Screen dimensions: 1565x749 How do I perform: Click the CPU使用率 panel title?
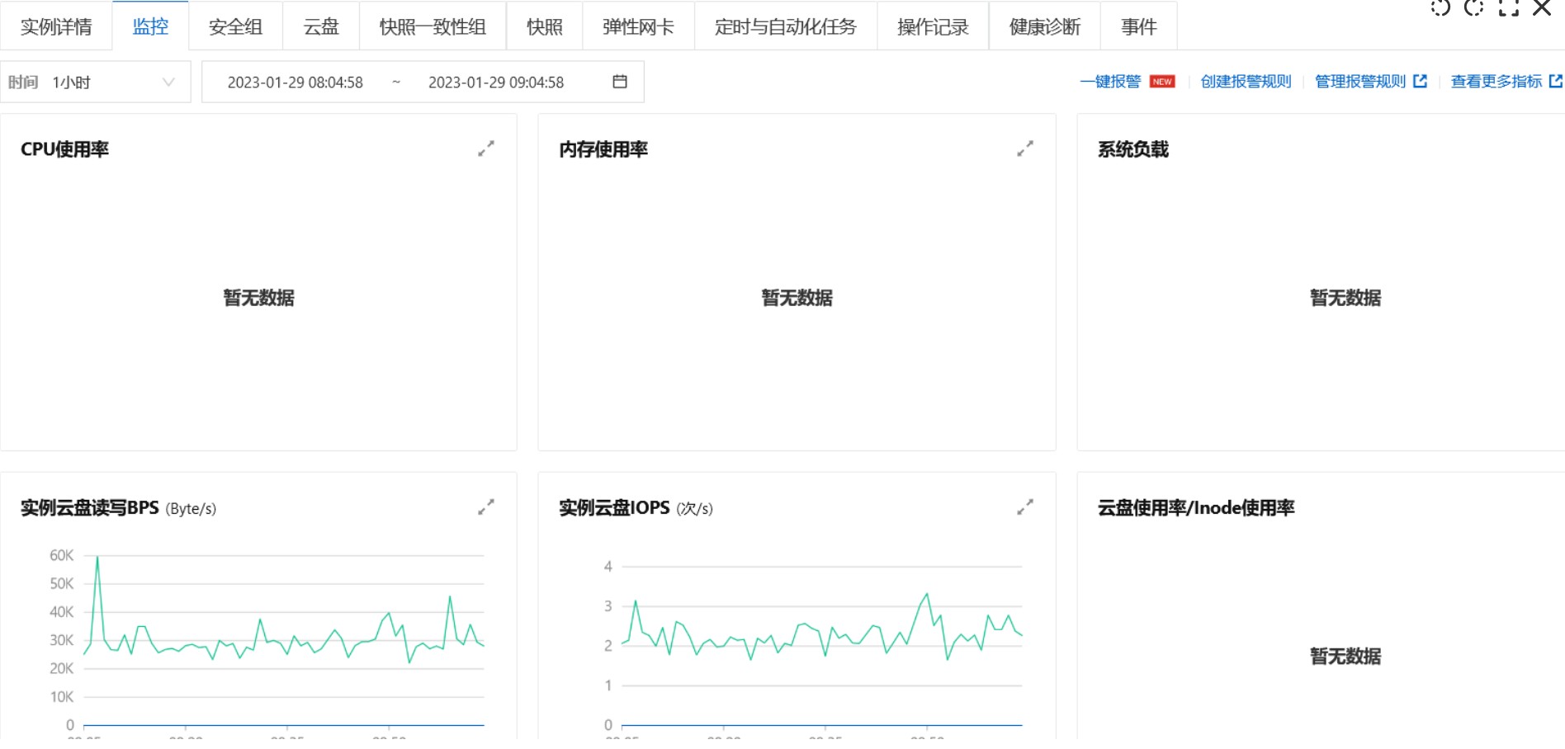point(64,149)
